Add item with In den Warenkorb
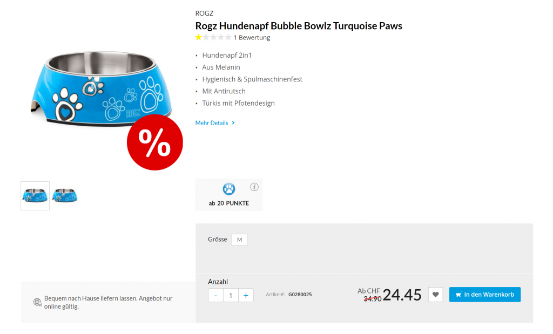 484,295
